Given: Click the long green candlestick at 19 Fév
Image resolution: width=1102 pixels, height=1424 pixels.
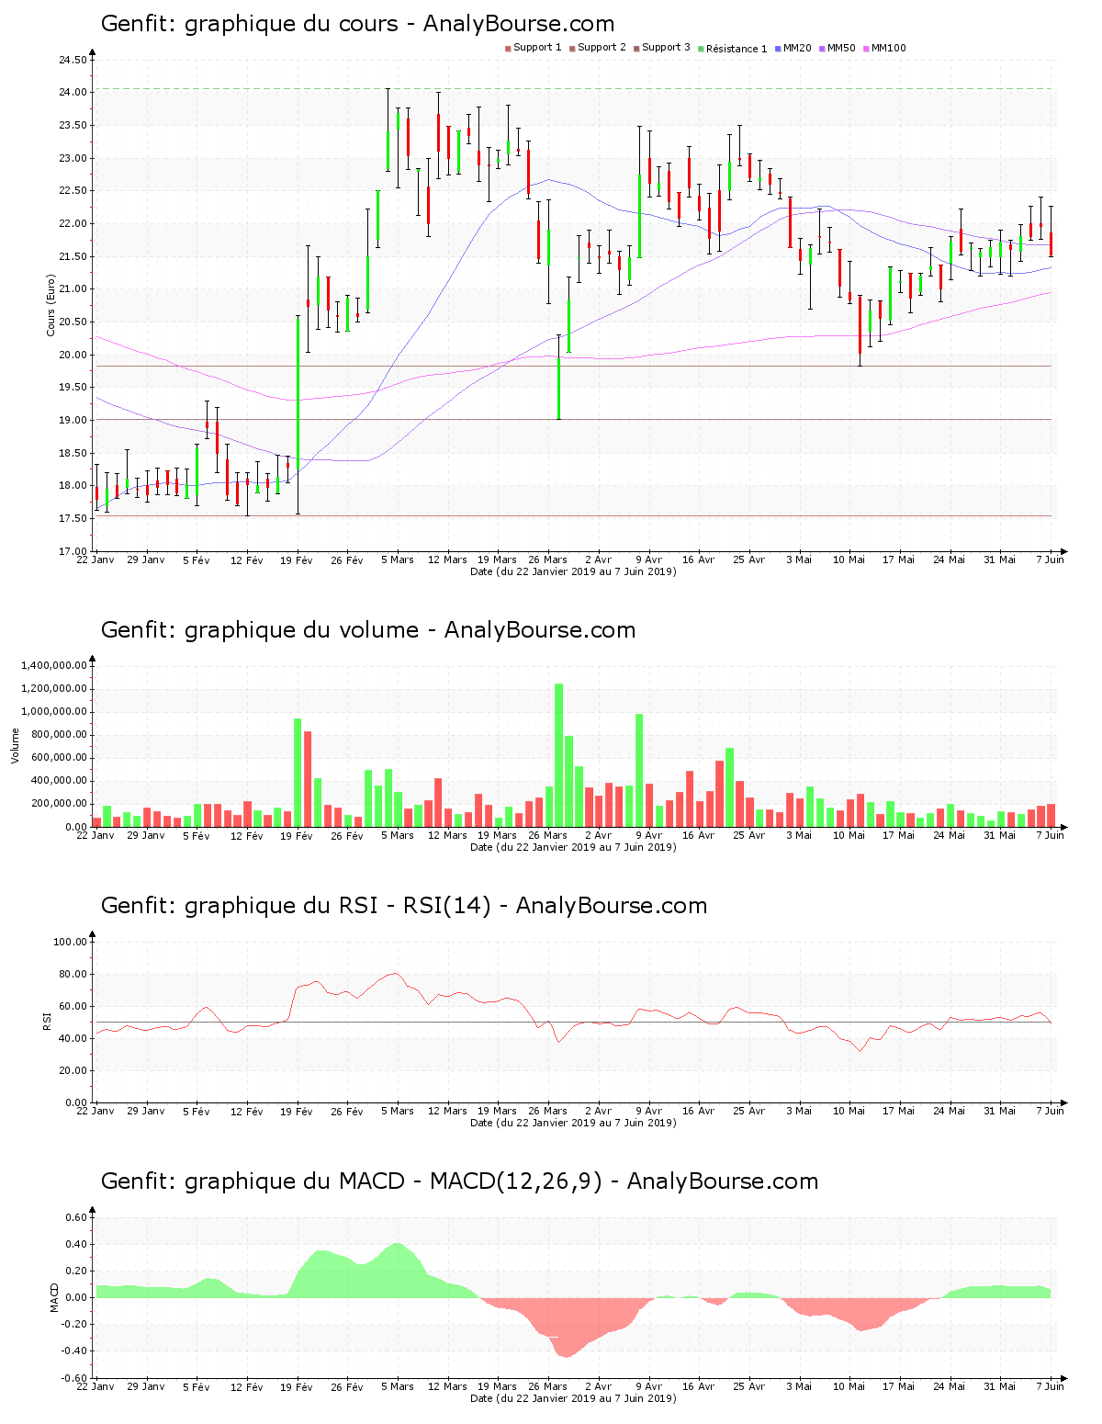Looking at the screenshot, I should (x=298, y=395).
